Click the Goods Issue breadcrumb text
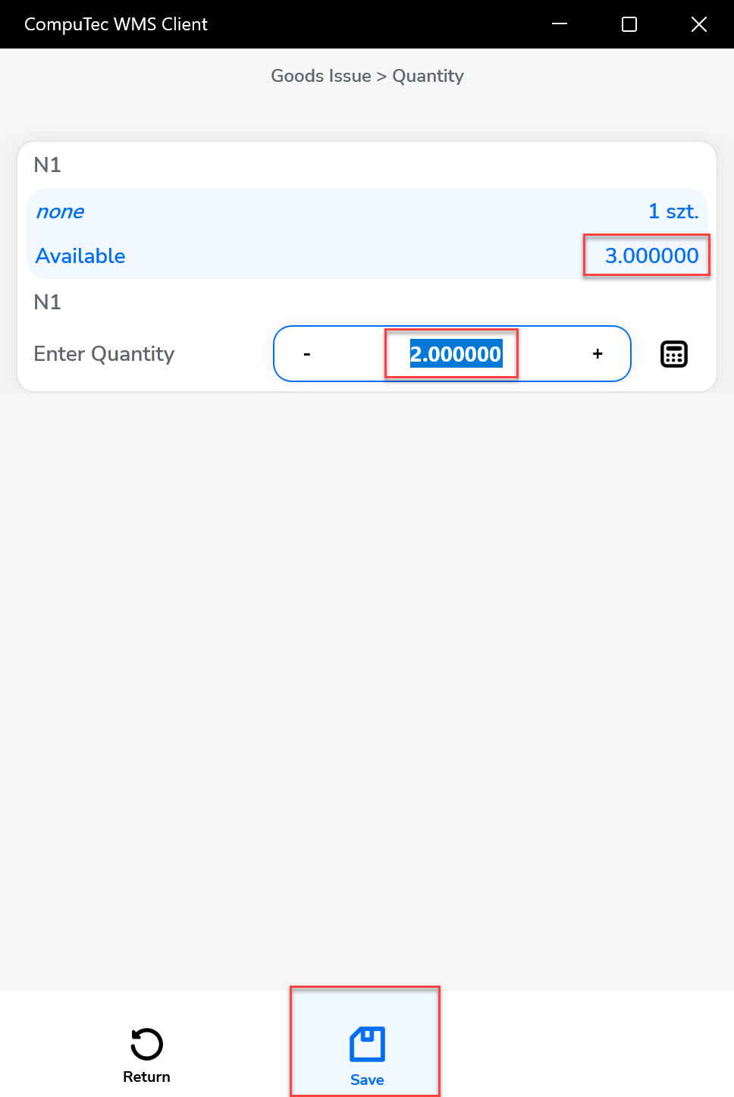Viewport: 734px width, 1097px height. 321,76
